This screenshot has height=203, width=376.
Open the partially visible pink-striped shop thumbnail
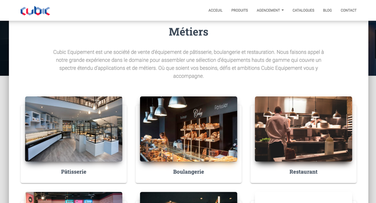click(x=74, y=198)
